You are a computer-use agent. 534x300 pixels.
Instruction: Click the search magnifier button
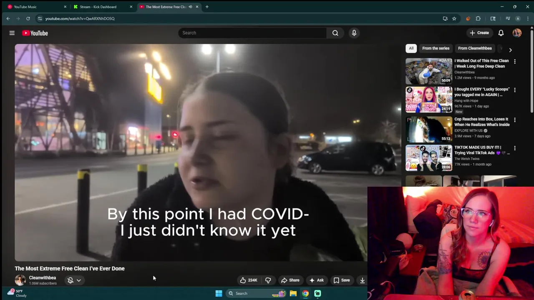tap(335, 33)
